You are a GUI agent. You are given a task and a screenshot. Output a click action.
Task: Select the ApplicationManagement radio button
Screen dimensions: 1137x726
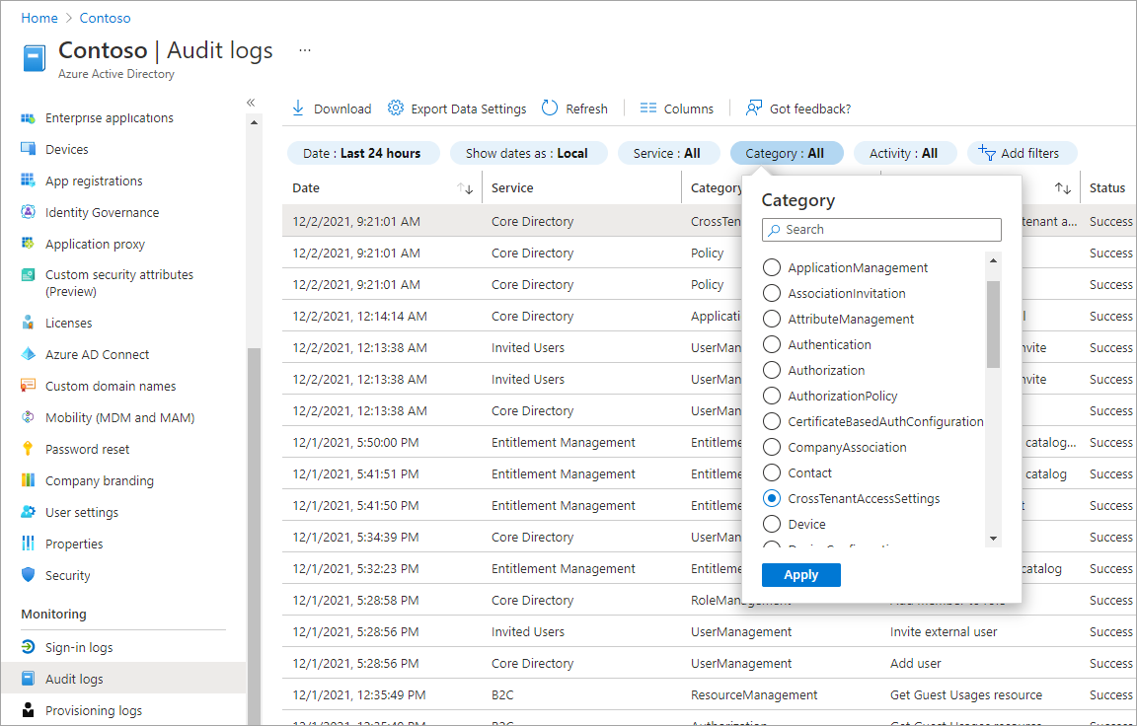pos(772,268)
